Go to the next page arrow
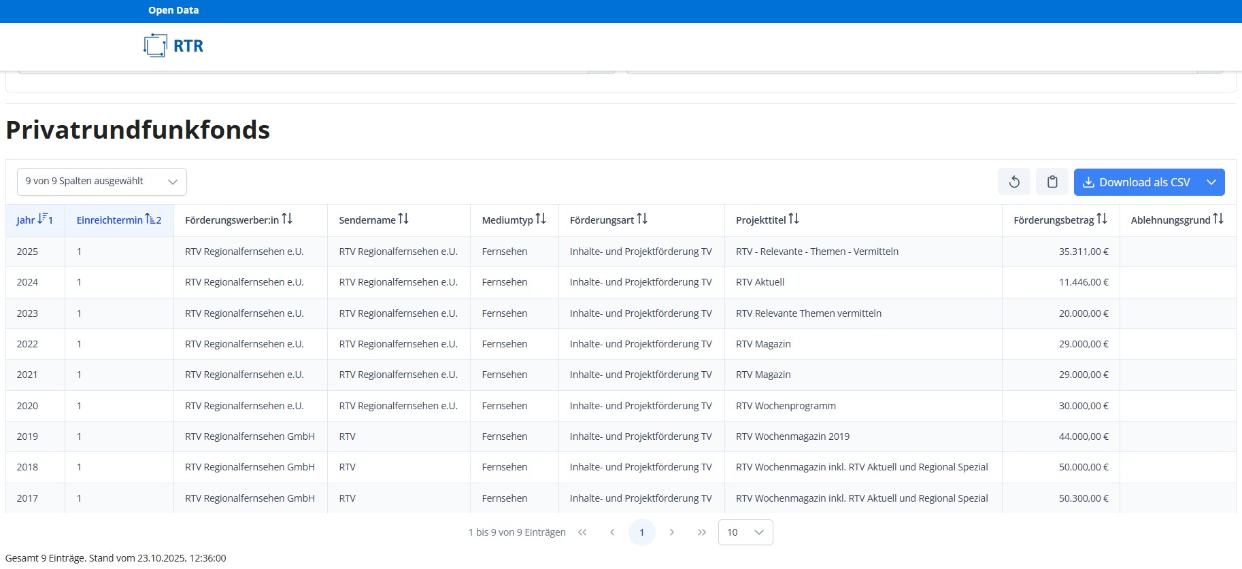Screen dimensions: 1242x569 coord(671,532)
